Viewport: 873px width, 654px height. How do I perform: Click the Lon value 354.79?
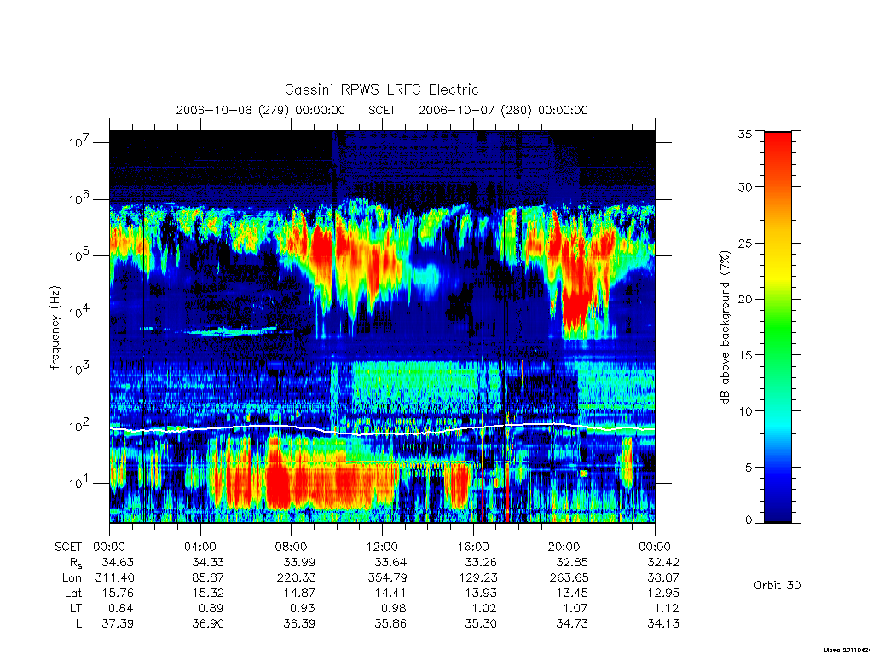(x=388, y=578)
